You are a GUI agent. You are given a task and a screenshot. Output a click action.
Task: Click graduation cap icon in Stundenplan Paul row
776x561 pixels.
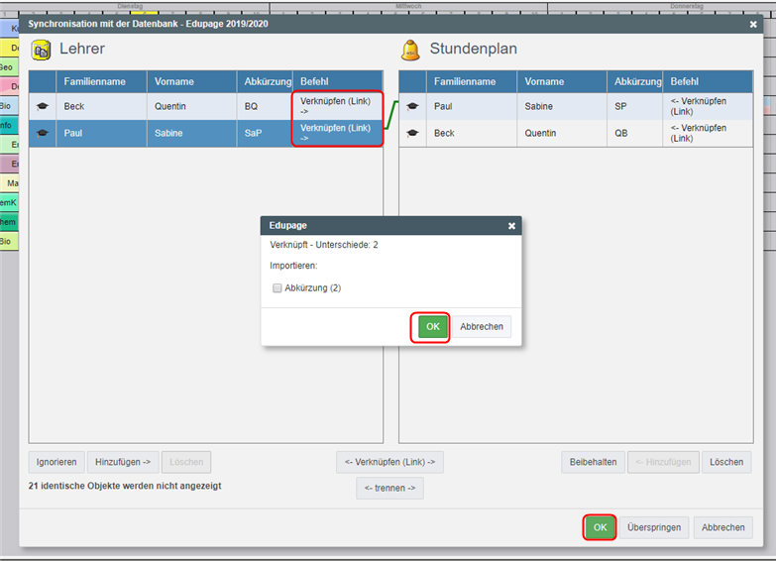pos(412,106)
